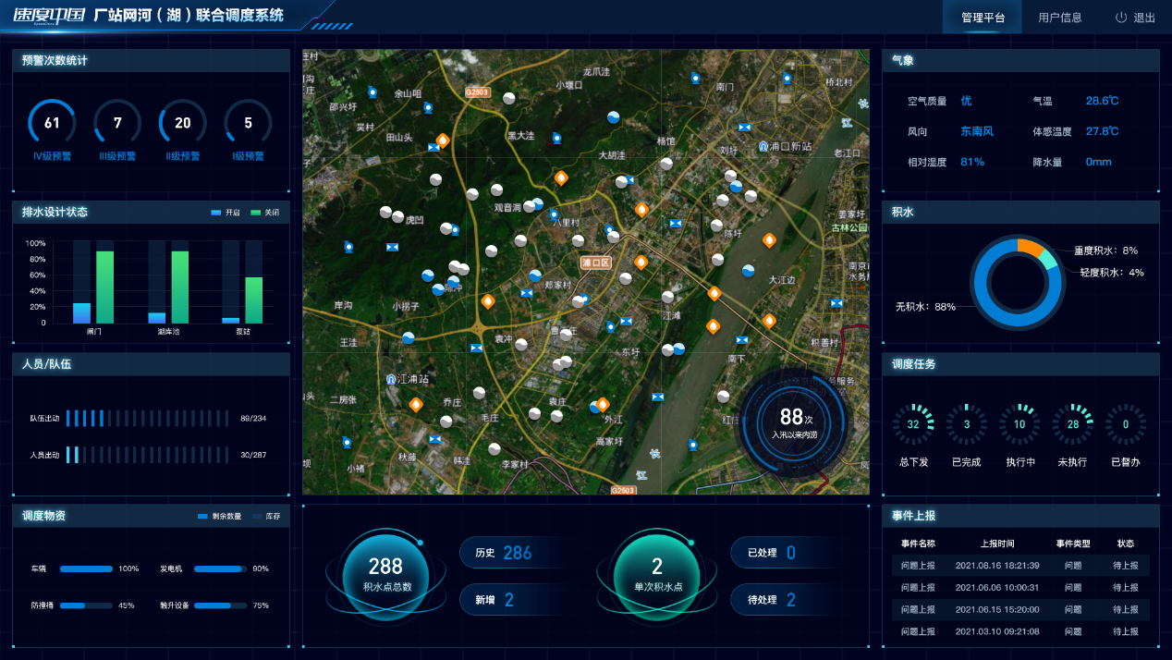
Task: Select the event row dated 2021.08.16 18:21:39
Action: click(x=1020, y=565)
